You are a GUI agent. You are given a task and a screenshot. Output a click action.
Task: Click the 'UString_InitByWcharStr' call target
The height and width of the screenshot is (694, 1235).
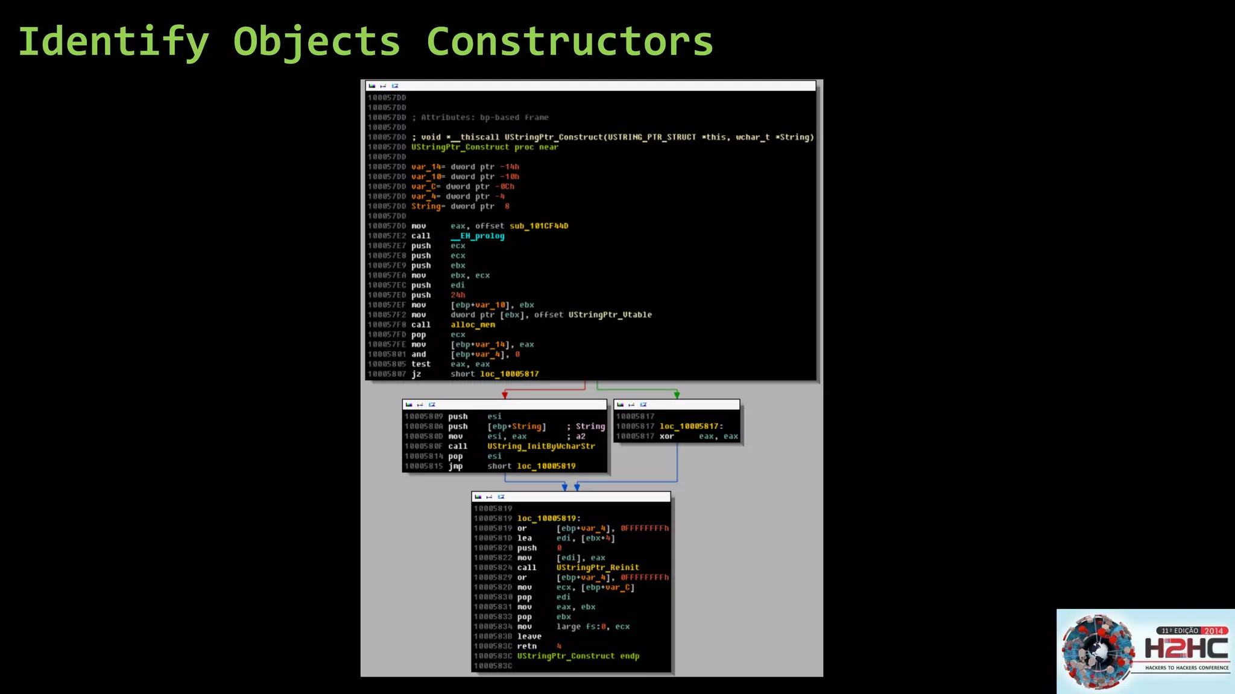(x=541, y=446)
